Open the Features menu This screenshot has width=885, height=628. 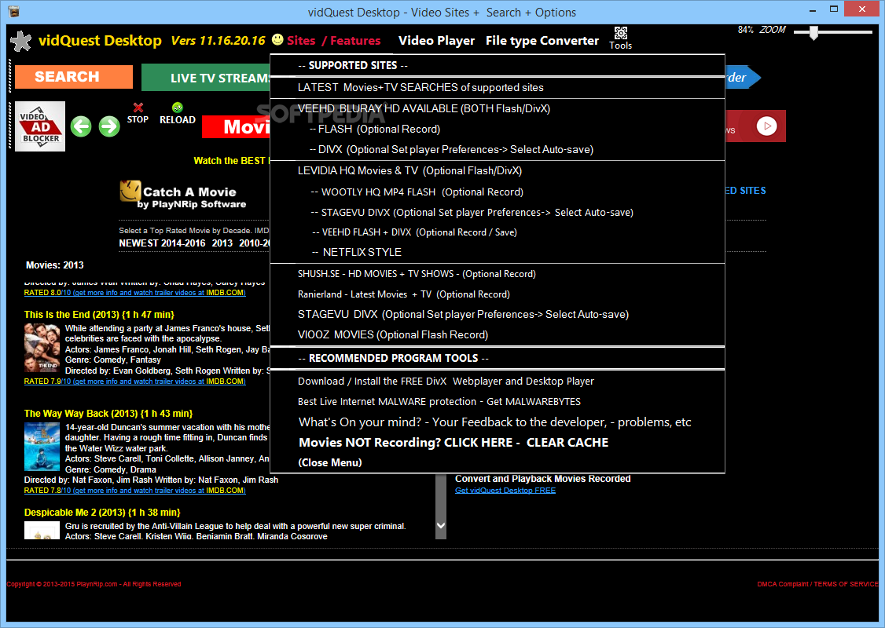pyautogui.click(x=355, y=41)
